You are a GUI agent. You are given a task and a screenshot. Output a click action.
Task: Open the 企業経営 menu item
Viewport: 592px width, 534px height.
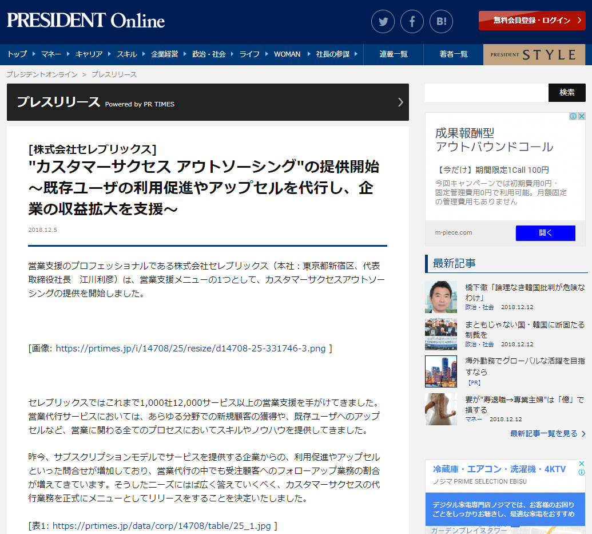(x=165, y=54)
